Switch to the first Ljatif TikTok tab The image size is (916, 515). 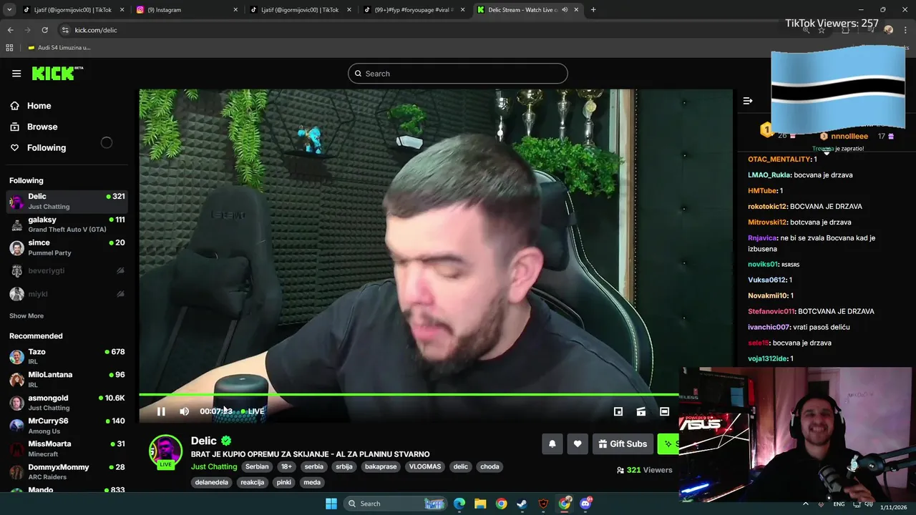72,10
